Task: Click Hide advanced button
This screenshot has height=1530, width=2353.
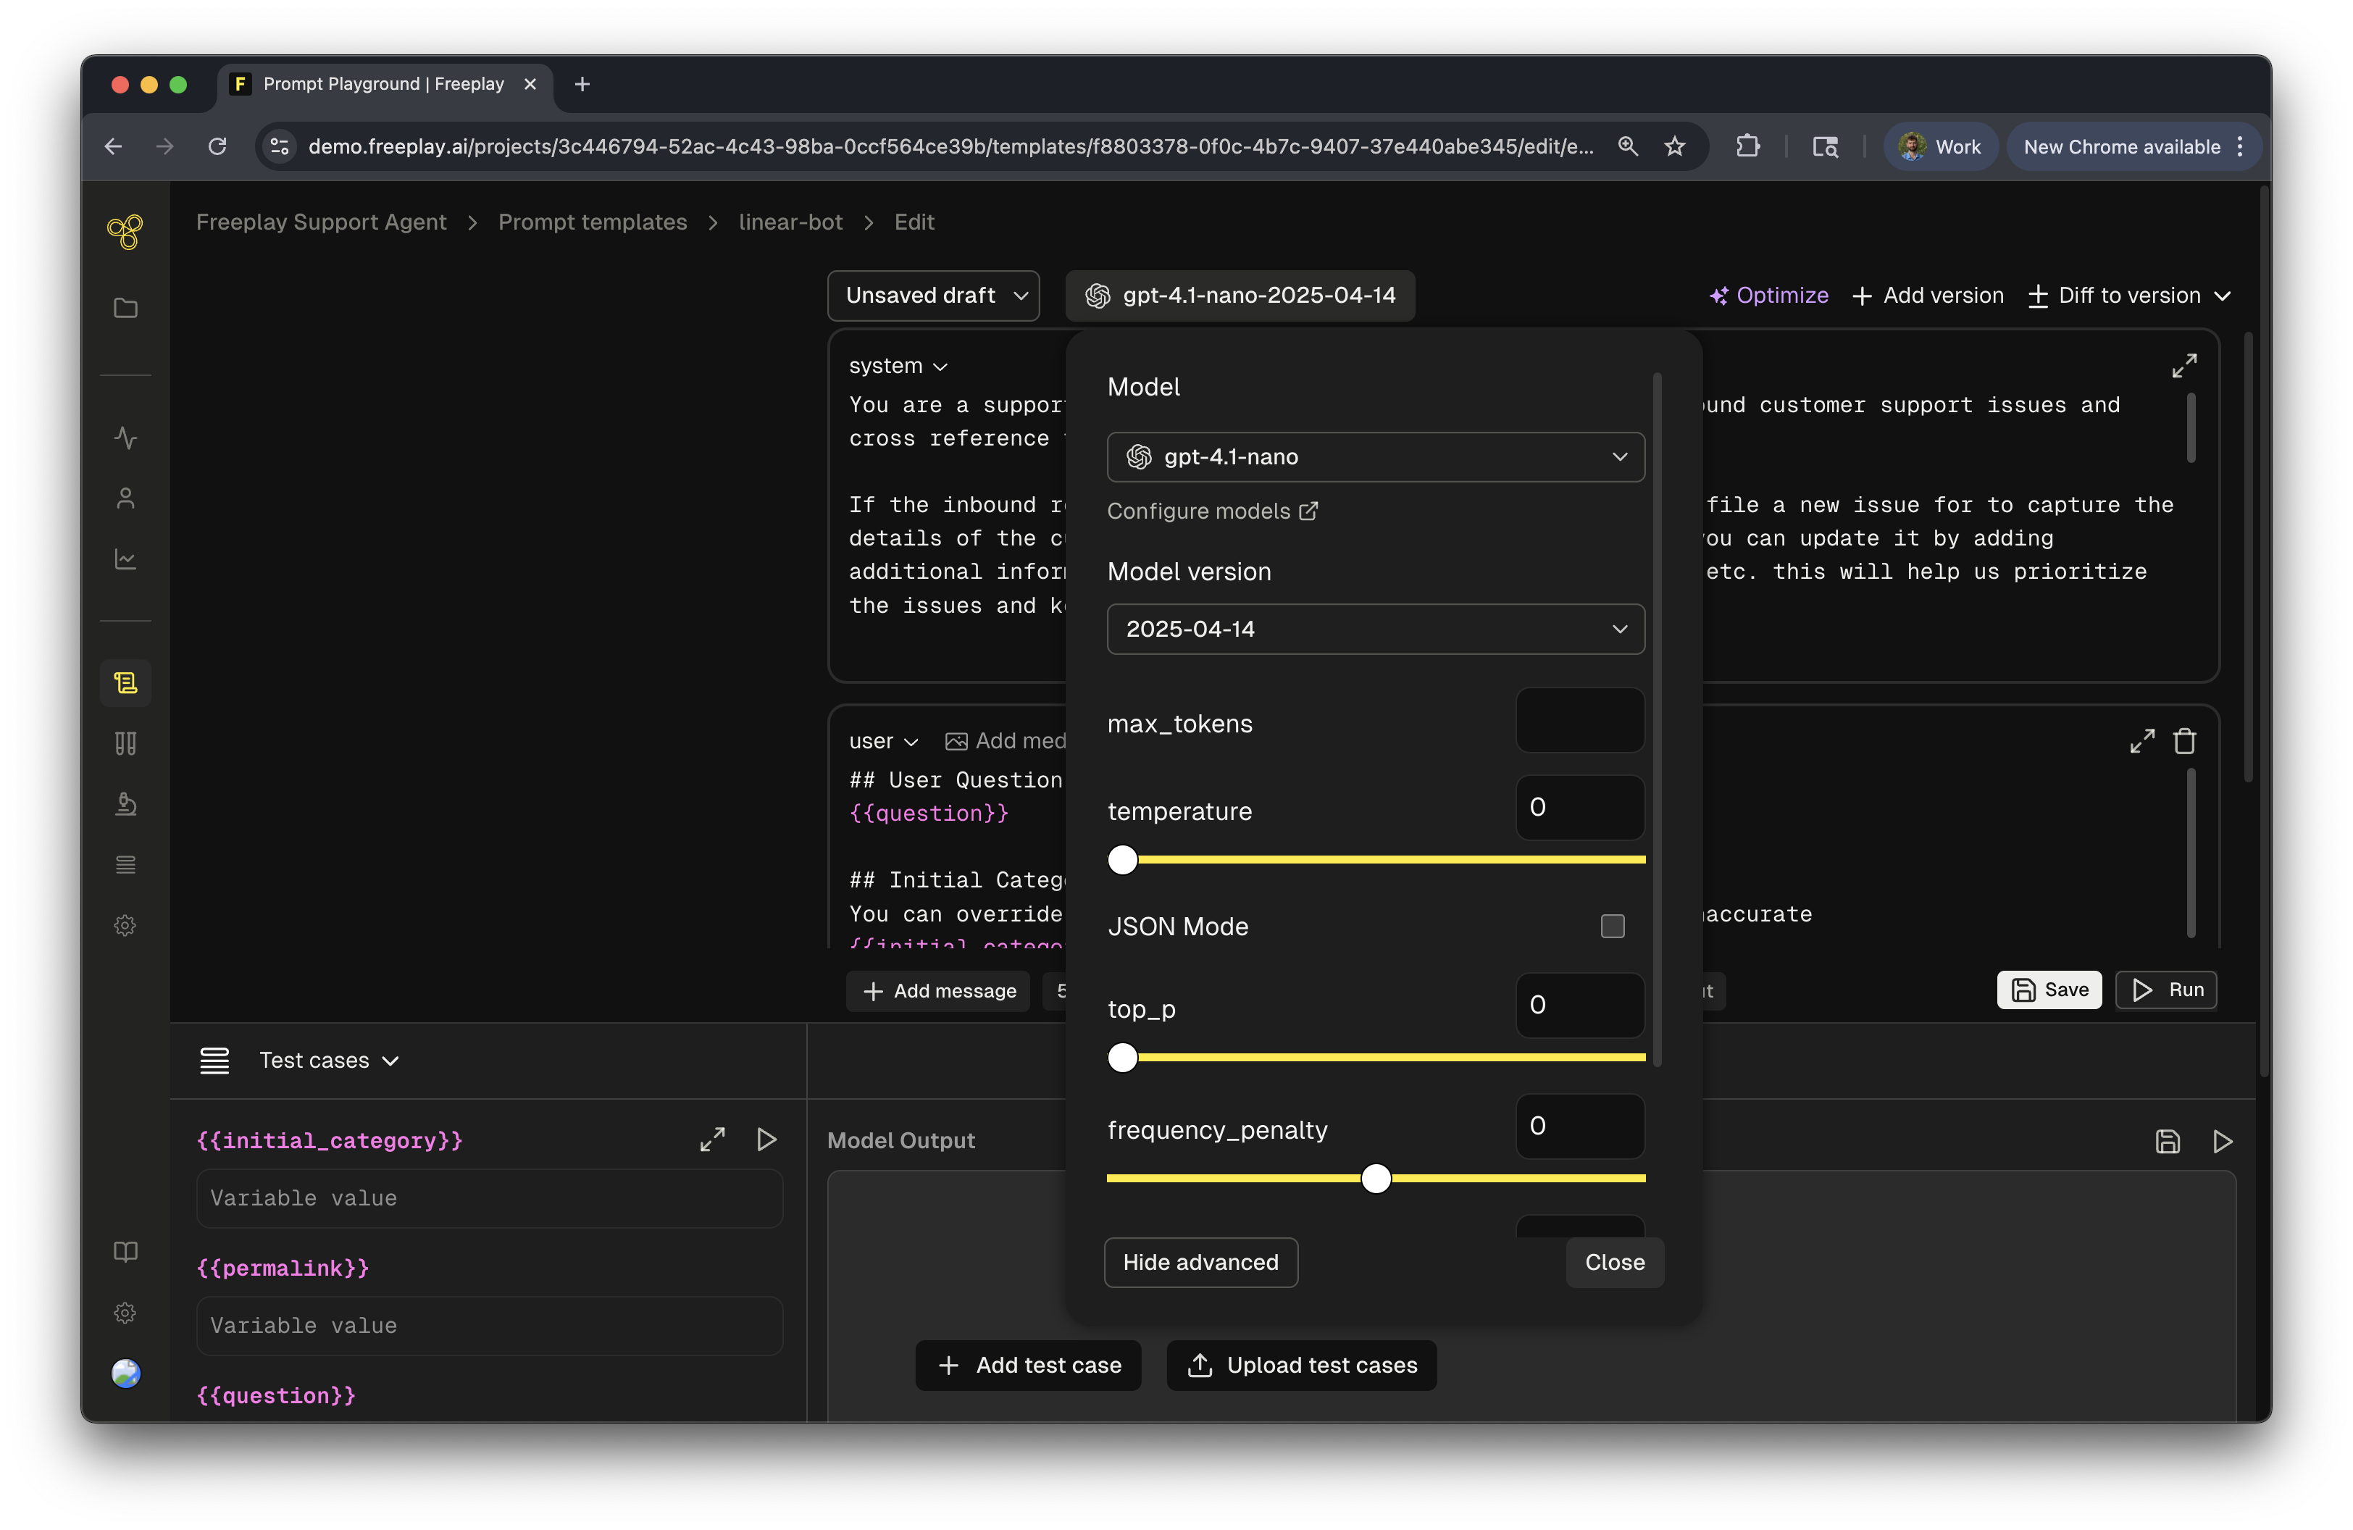Action: click(x=1200, y=1262)
